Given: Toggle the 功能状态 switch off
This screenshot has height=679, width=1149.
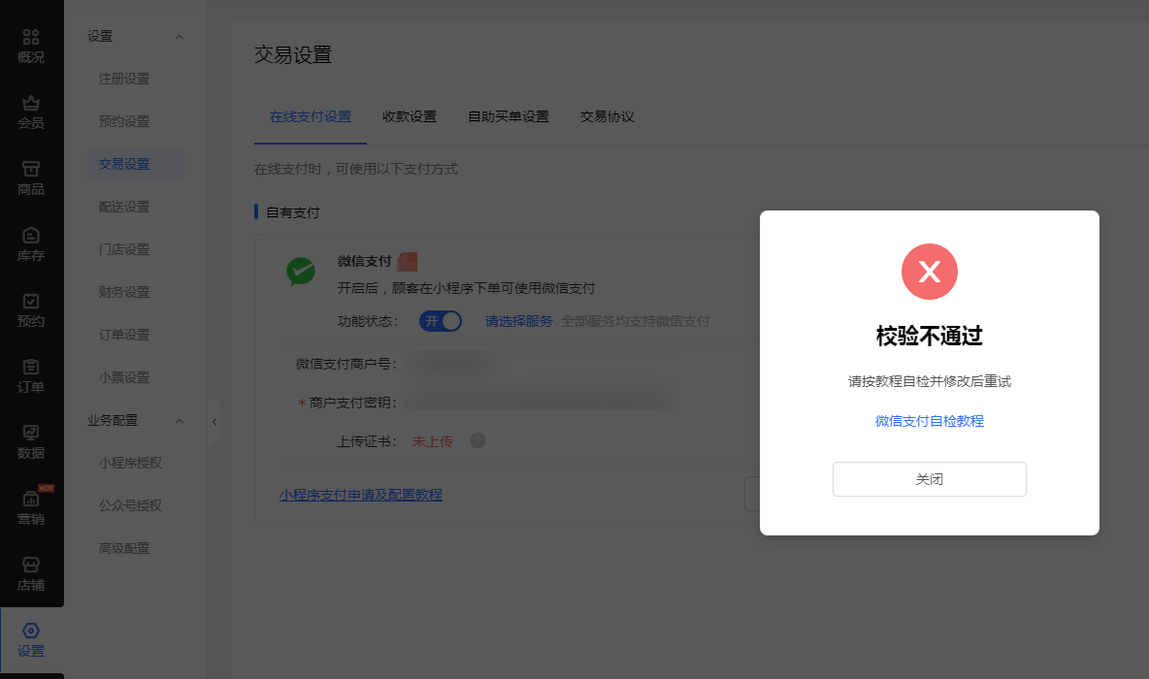Looking at the screenshot, I should point(441,321).
